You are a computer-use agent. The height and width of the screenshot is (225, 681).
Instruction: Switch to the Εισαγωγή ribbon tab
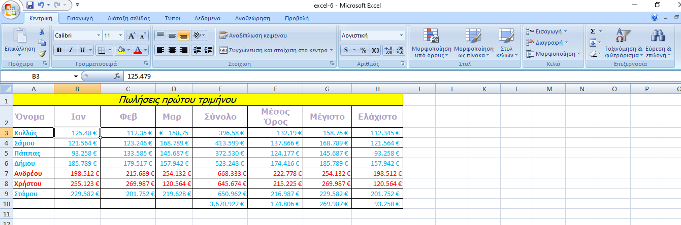pos(80,18)
